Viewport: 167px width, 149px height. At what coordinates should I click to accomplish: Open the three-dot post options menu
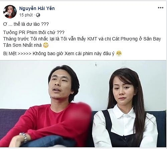(161, 8)
